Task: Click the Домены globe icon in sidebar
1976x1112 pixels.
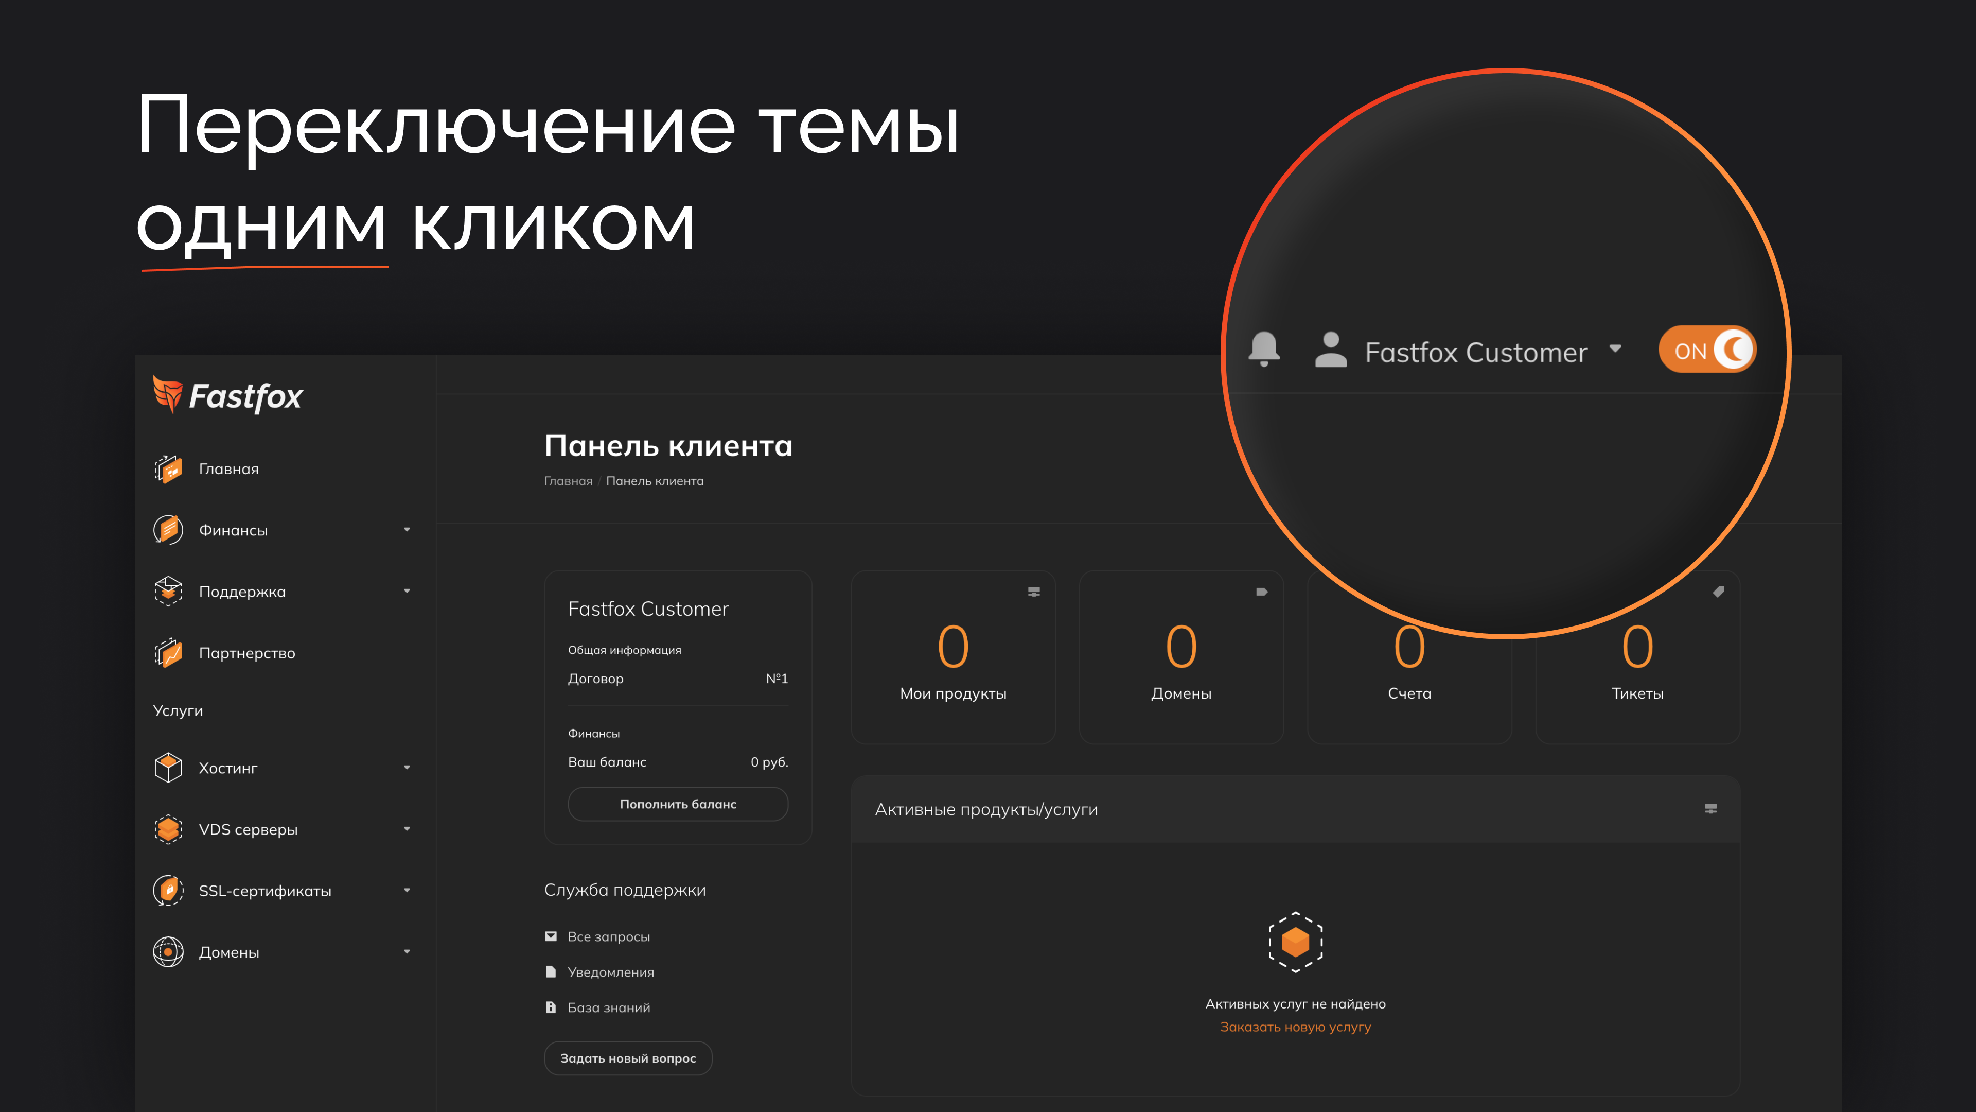Action: pyautogui.click(x=168, y=952)
